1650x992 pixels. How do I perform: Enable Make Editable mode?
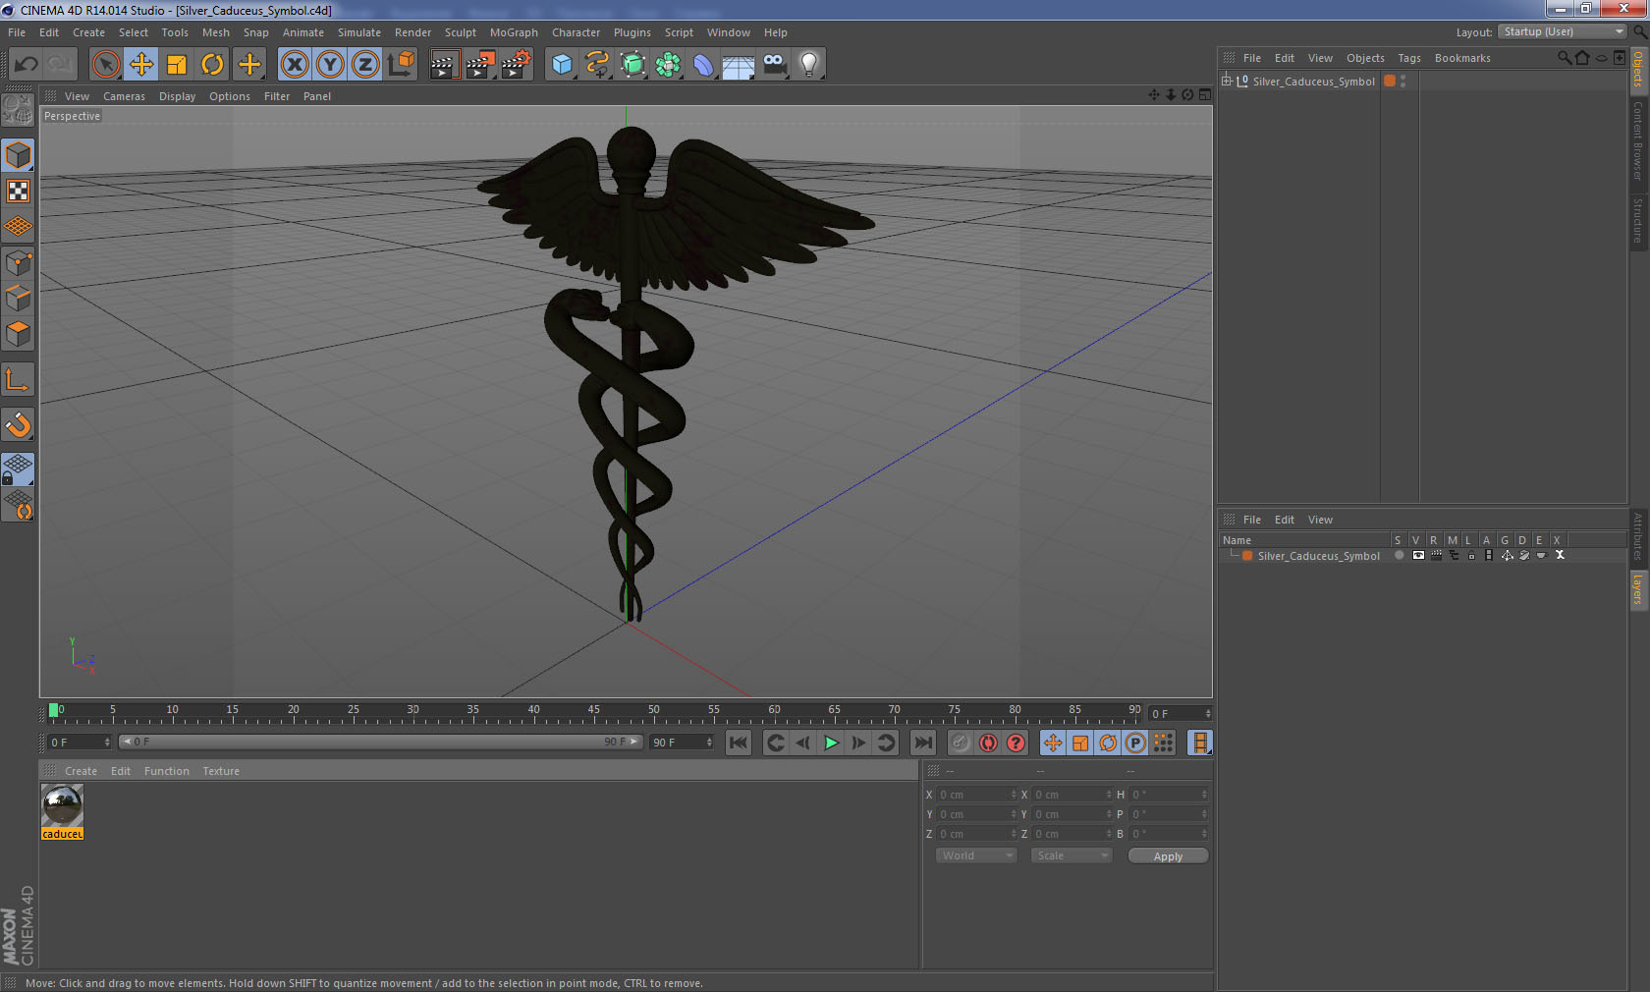pyautogui.click(x=18, y=110)
